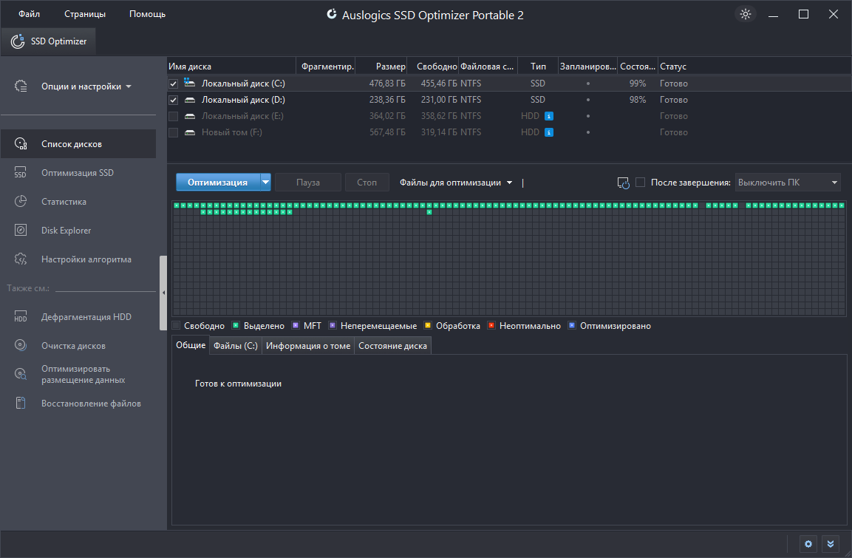Select the SSD Optimizer top tab
This screenshot has height=558, width=852.
tap(49, 41)
